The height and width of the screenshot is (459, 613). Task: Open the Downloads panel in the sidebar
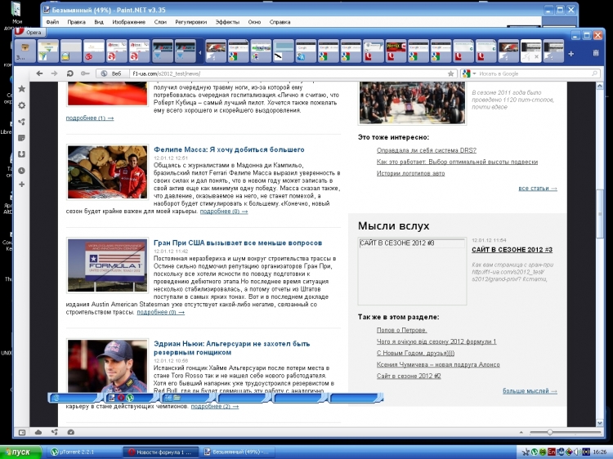(x=22, y=154)
